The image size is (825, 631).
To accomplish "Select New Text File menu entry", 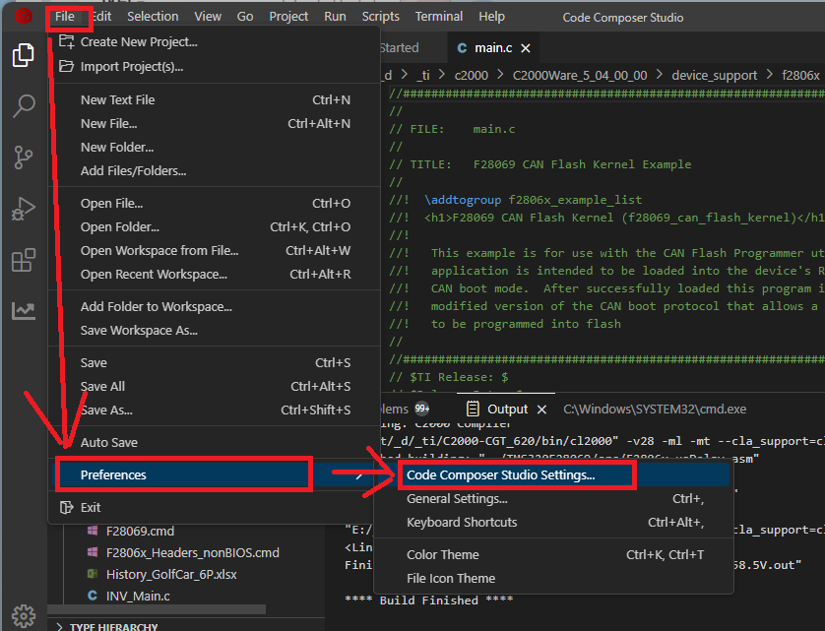I will (215, 100).
